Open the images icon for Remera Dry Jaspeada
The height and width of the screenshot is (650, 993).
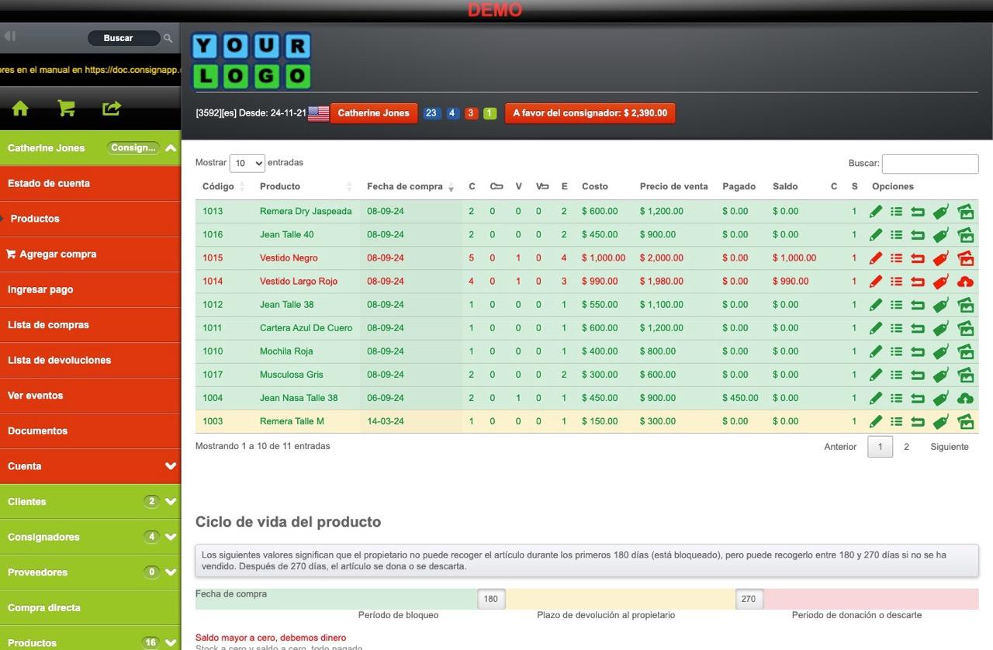[965, 211]
